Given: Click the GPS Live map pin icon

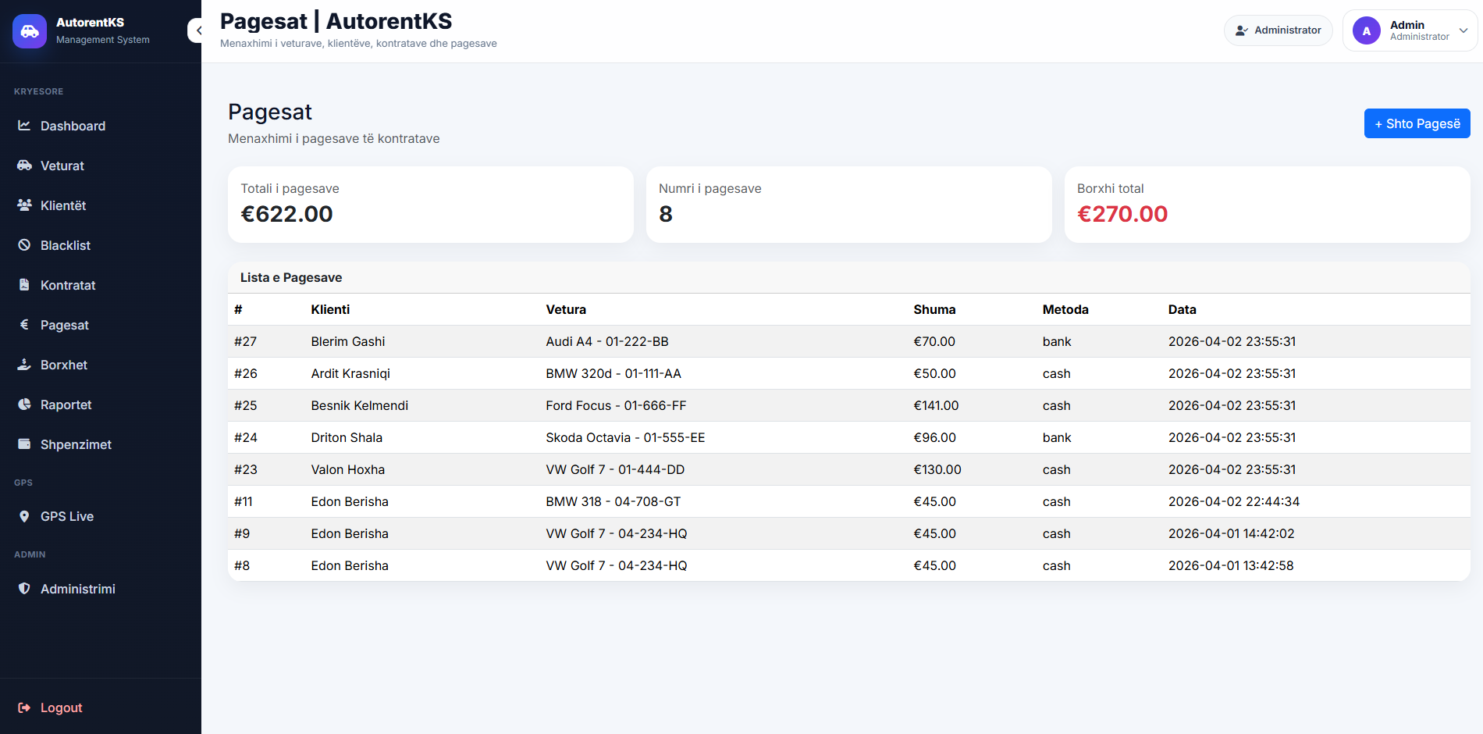Looking at the screenshot, I should pyautogui.click(x=24, y=516).
